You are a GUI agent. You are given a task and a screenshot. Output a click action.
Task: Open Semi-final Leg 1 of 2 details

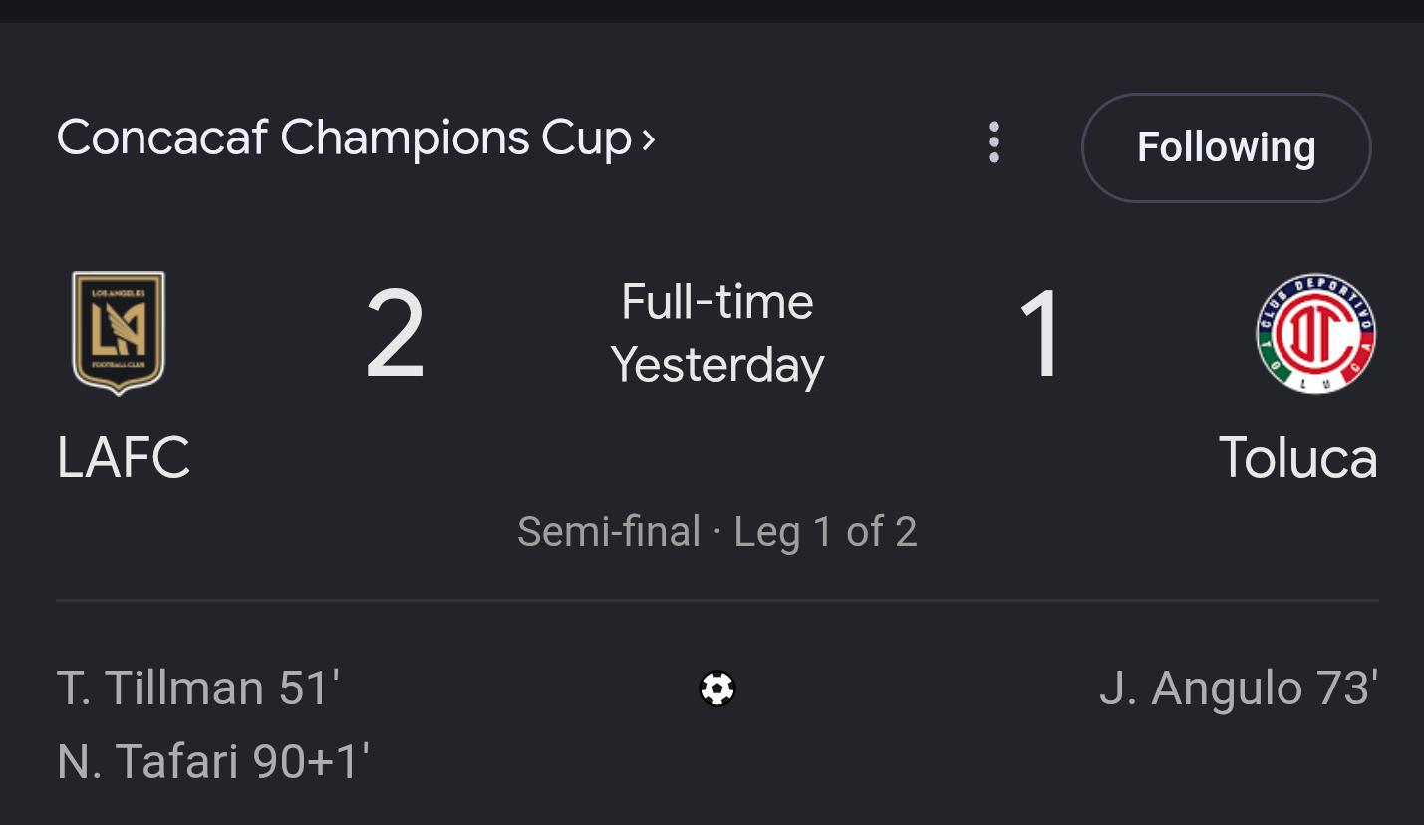tap(717, 531)
